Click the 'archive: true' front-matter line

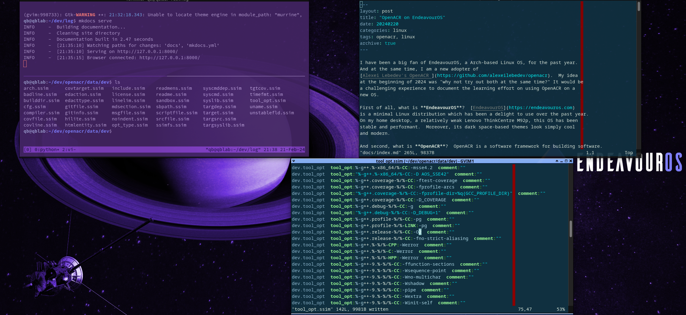point(378,43)
